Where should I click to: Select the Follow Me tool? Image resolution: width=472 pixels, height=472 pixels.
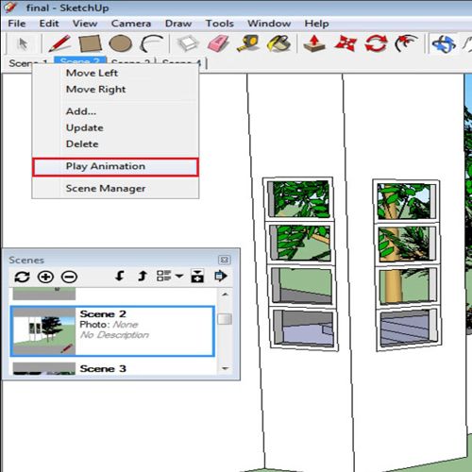(406, 43)
